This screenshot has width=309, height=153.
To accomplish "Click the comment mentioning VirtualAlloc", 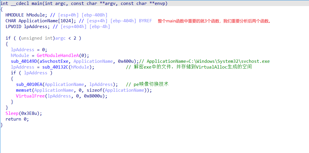I will click(x=189, y=67).
